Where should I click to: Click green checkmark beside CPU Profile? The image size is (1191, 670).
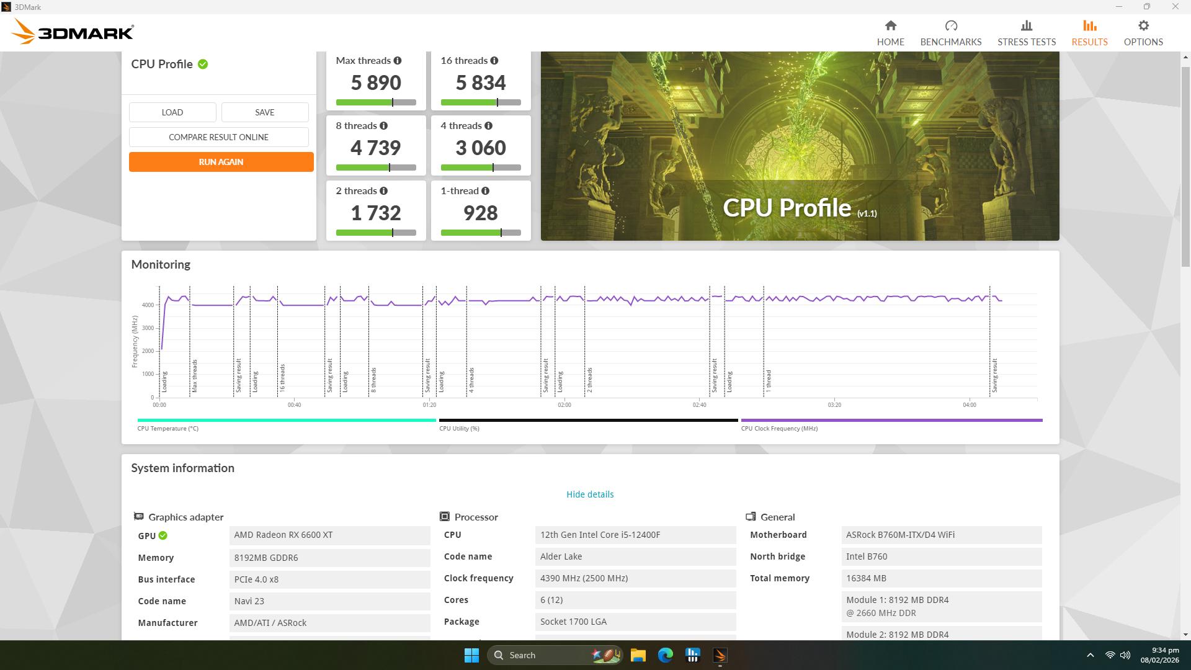[203, 64]
